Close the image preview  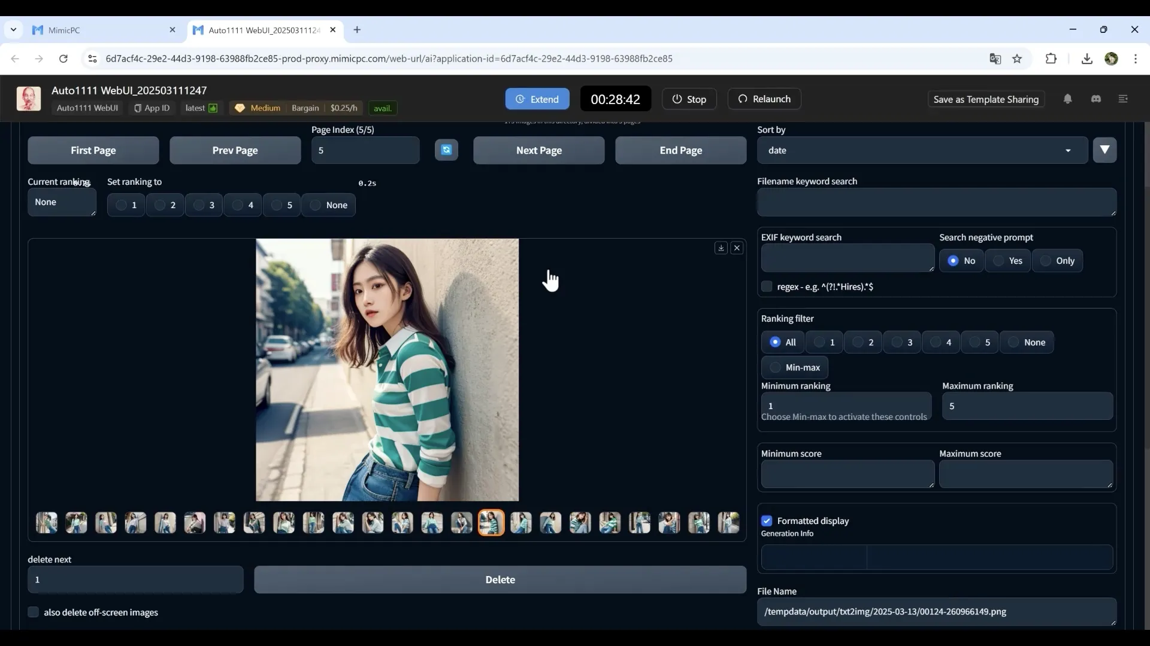click(737, 248)
